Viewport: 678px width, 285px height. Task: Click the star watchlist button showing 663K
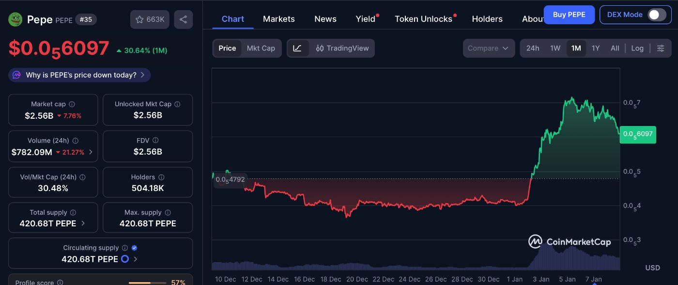click(150, 19)
